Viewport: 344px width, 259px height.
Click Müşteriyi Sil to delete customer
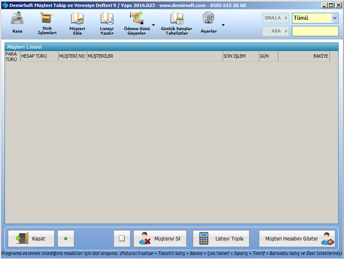point(160,239)
